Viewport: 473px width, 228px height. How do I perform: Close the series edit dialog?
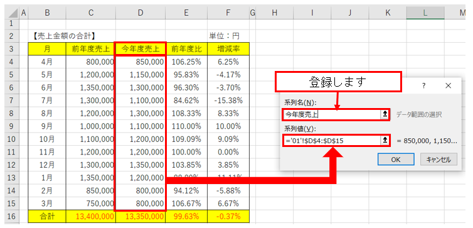point(449,85)
